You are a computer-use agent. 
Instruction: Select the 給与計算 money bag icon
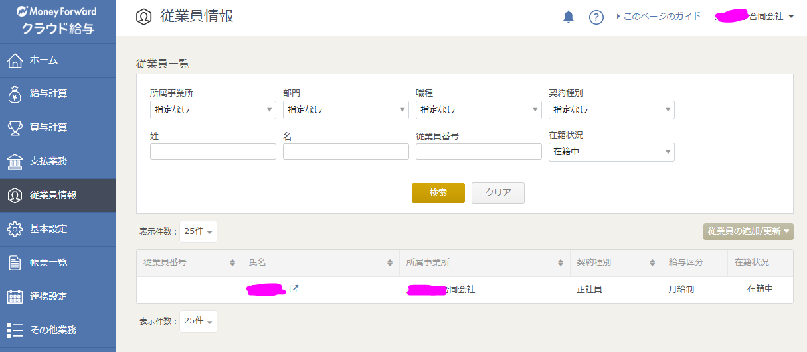pos(15,94)
